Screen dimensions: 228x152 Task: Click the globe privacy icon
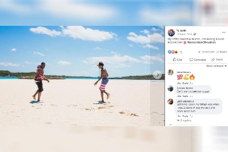coord(195,34)
